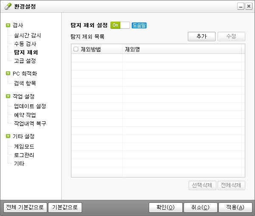Go to 고급 설정 under 검사

[25, 61]
